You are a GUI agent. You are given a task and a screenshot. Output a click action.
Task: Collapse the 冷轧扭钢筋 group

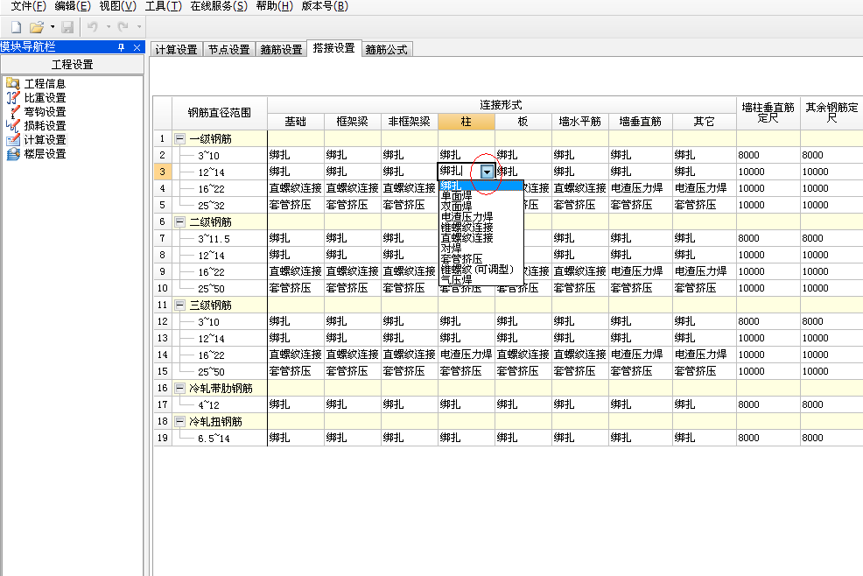point(179,421)
